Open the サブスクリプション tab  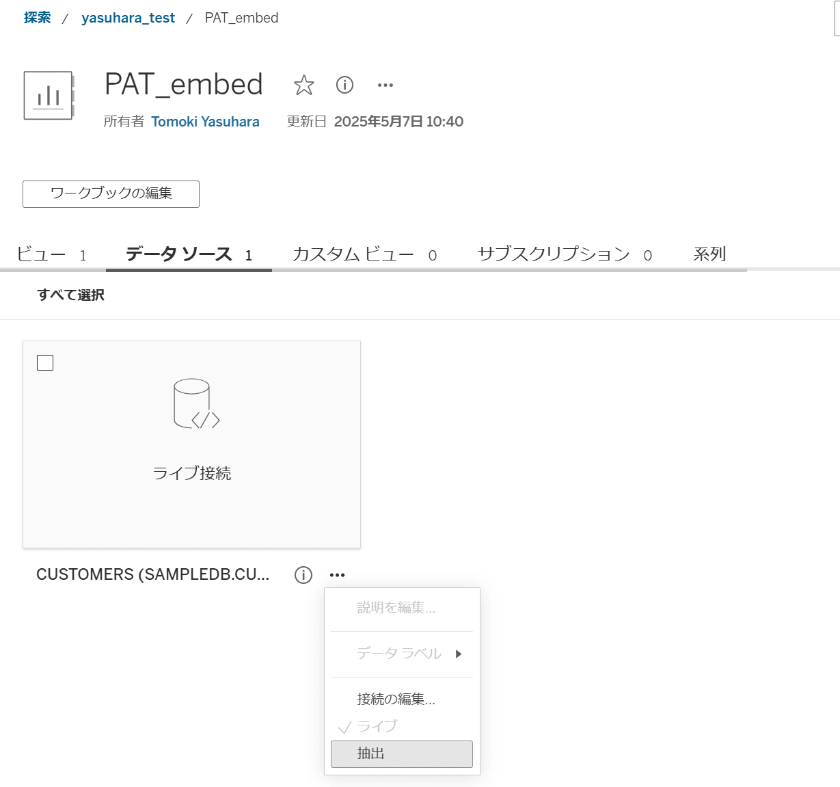(x=565, y=254)
